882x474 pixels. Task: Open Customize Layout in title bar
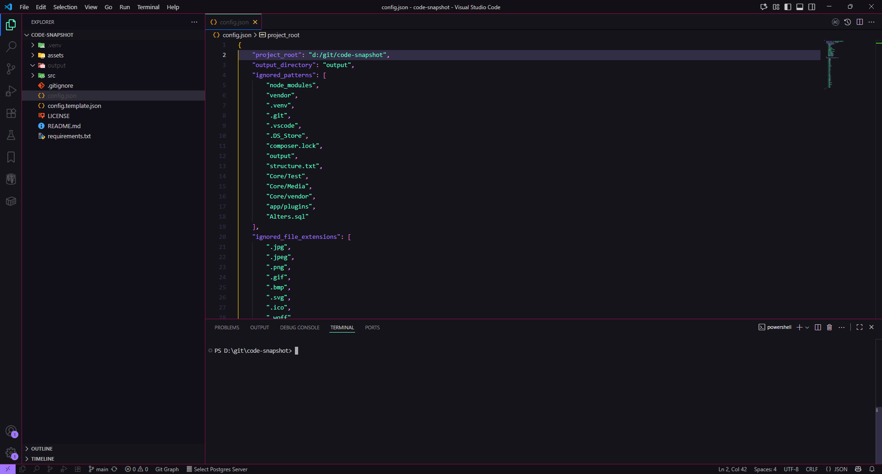pyautogui.click(x=776, y=7)
